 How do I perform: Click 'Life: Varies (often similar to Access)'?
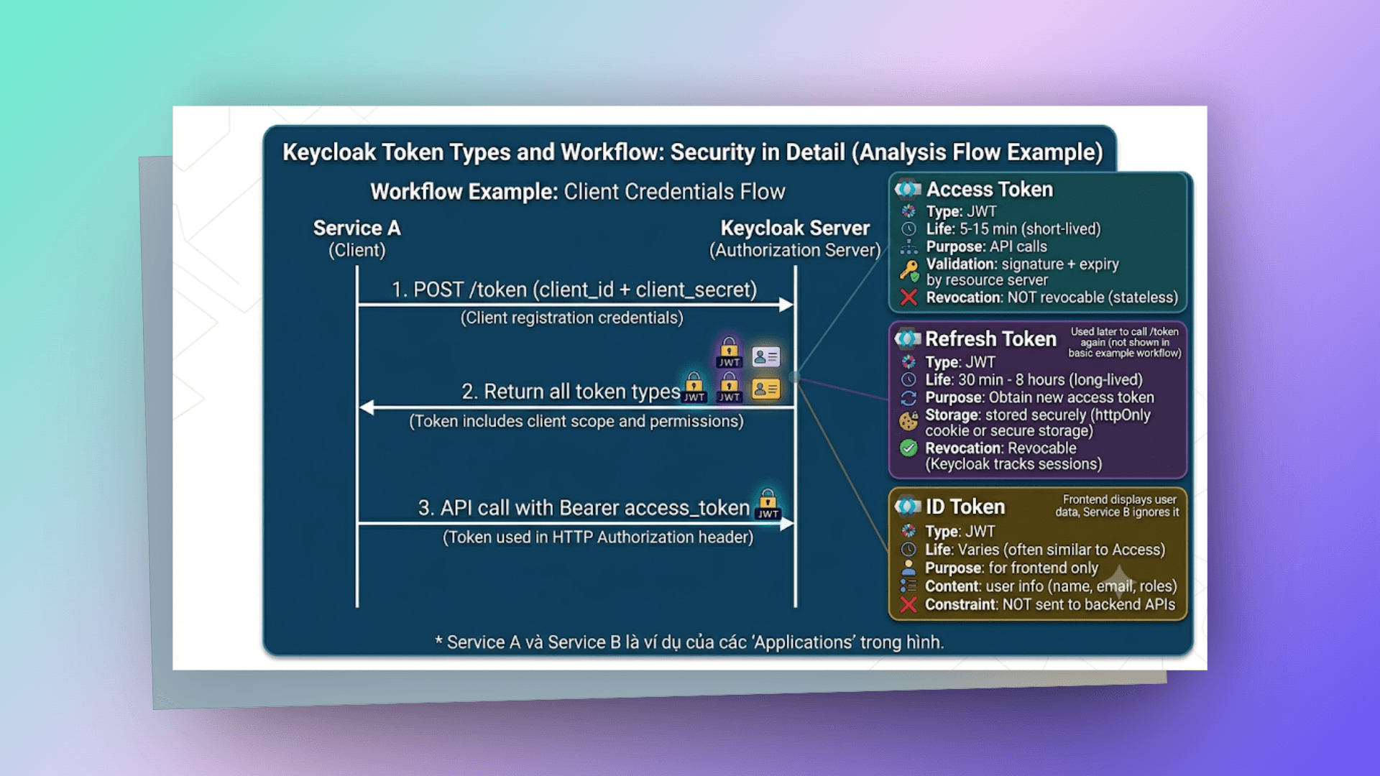click(x=1045, y=550)
